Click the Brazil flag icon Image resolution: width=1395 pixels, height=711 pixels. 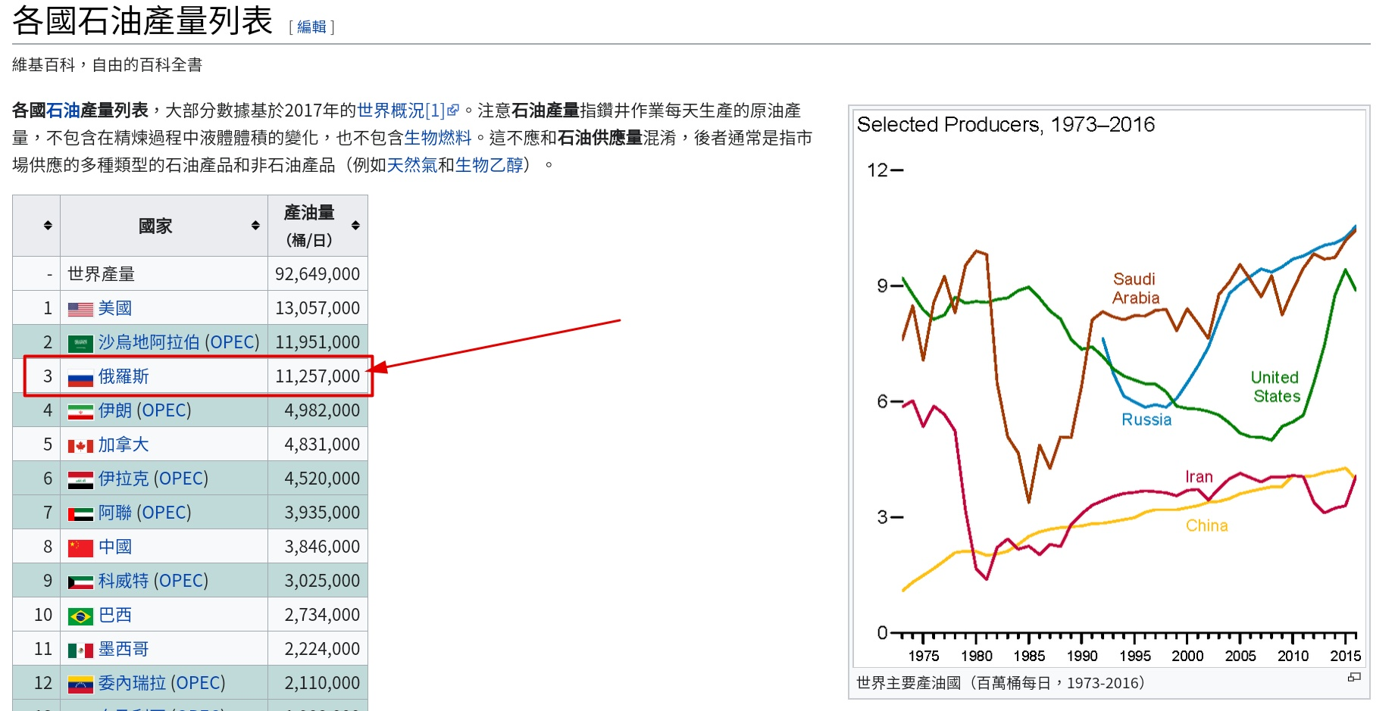[80, 616]
